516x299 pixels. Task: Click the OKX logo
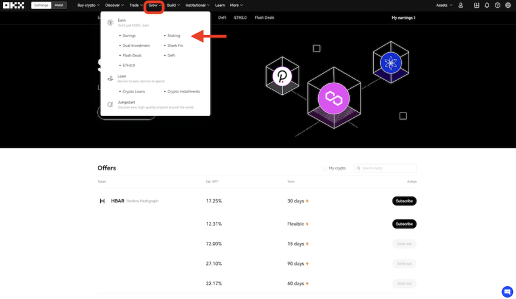point(13,5)
